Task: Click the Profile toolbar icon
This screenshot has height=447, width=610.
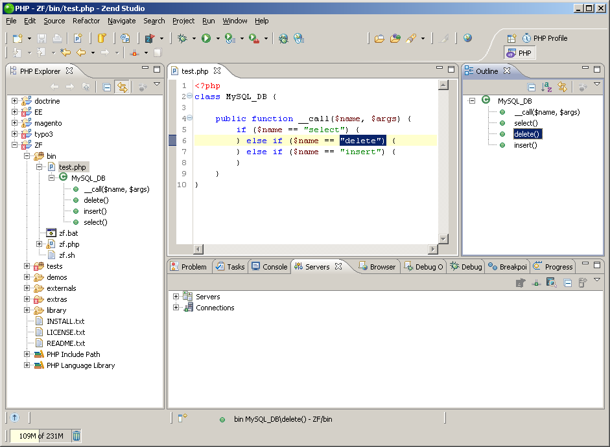Action: 230,38
